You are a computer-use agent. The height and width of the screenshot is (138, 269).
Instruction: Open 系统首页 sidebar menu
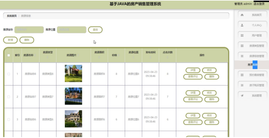252,15
